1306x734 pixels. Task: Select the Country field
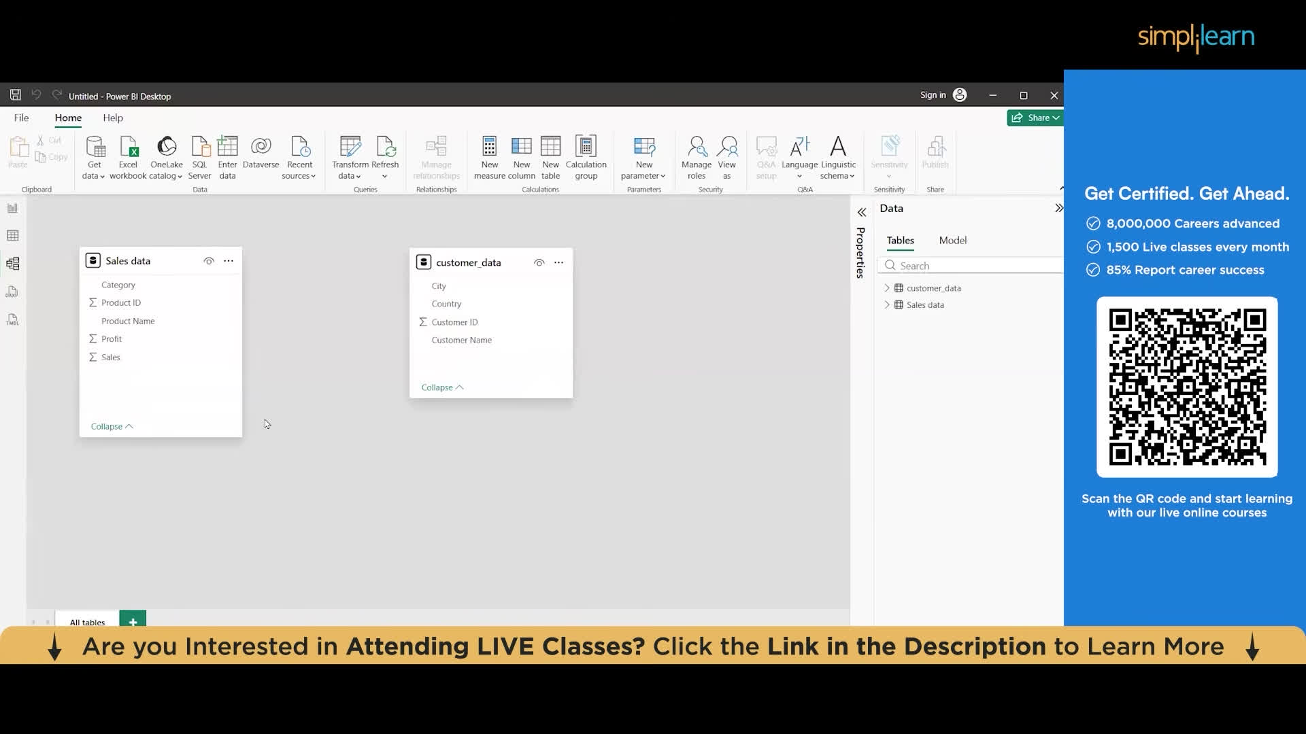pos(446,304)
